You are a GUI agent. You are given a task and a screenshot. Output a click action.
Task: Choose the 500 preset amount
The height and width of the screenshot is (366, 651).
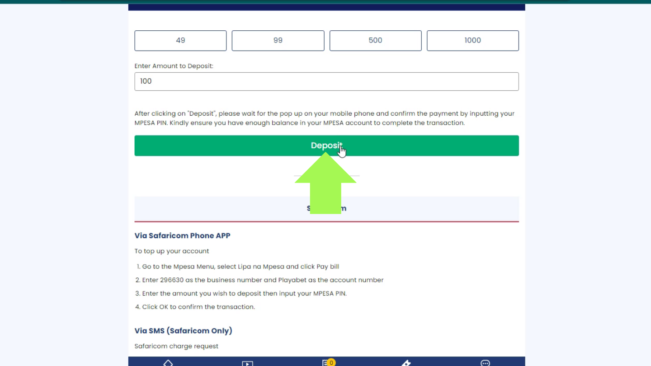pyautogui.click(x=375, y=41)
